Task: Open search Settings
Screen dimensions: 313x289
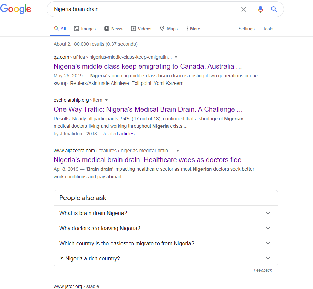Action: tap(246, 29)
